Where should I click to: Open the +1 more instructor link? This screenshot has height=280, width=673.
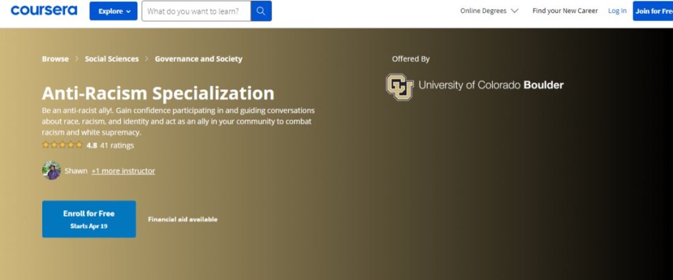pyautogui.click(x=123, y=171)
